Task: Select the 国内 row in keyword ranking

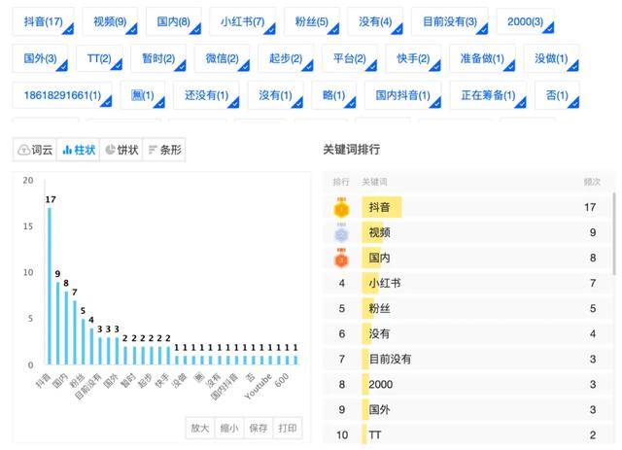Action: 467,258
